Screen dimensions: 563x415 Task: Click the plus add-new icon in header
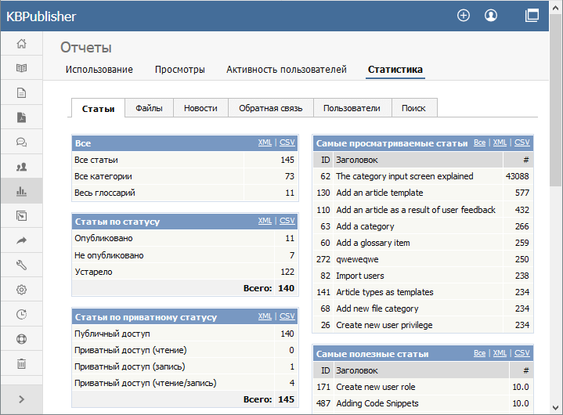tap(464, 16)
